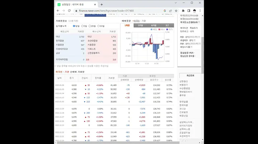The width and height of the screenshot is (258, 144).
Task: Open 수산중공업 in recent list
Action: pyautogui.click(x=185, y=88)
